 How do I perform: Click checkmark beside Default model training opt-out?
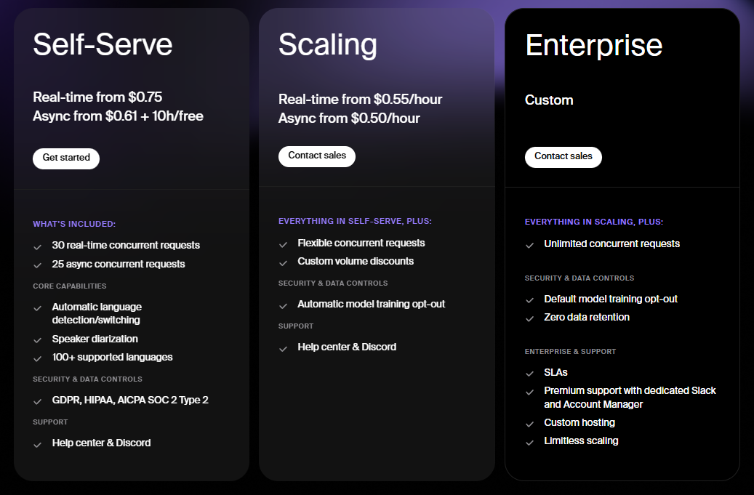point(529,300)
